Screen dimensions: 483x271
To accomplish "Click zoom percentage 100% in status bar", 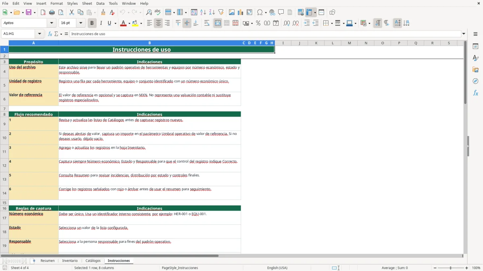I will [476, 268].
